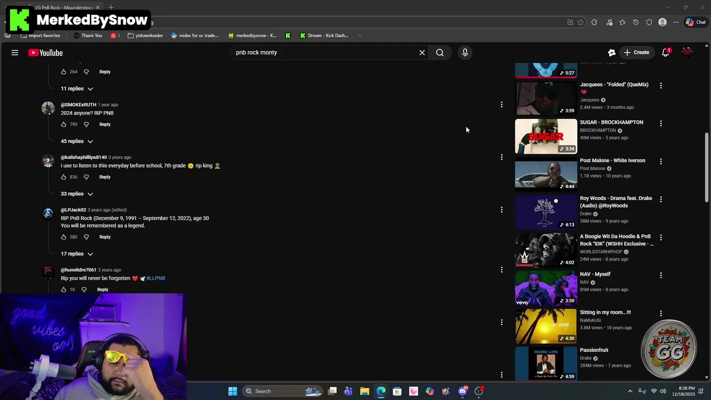The image size is (711, 400).
Task: Open the YouTube hamburger guide menu
Action: pos(15,53)
